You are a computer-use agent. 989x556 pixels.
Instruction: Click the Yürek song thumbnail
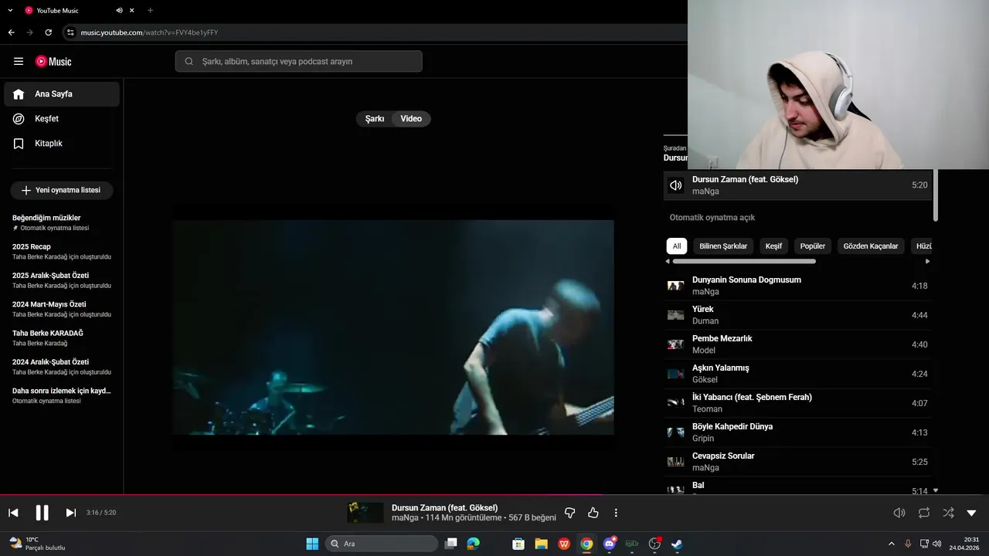(x=675, y=315)
